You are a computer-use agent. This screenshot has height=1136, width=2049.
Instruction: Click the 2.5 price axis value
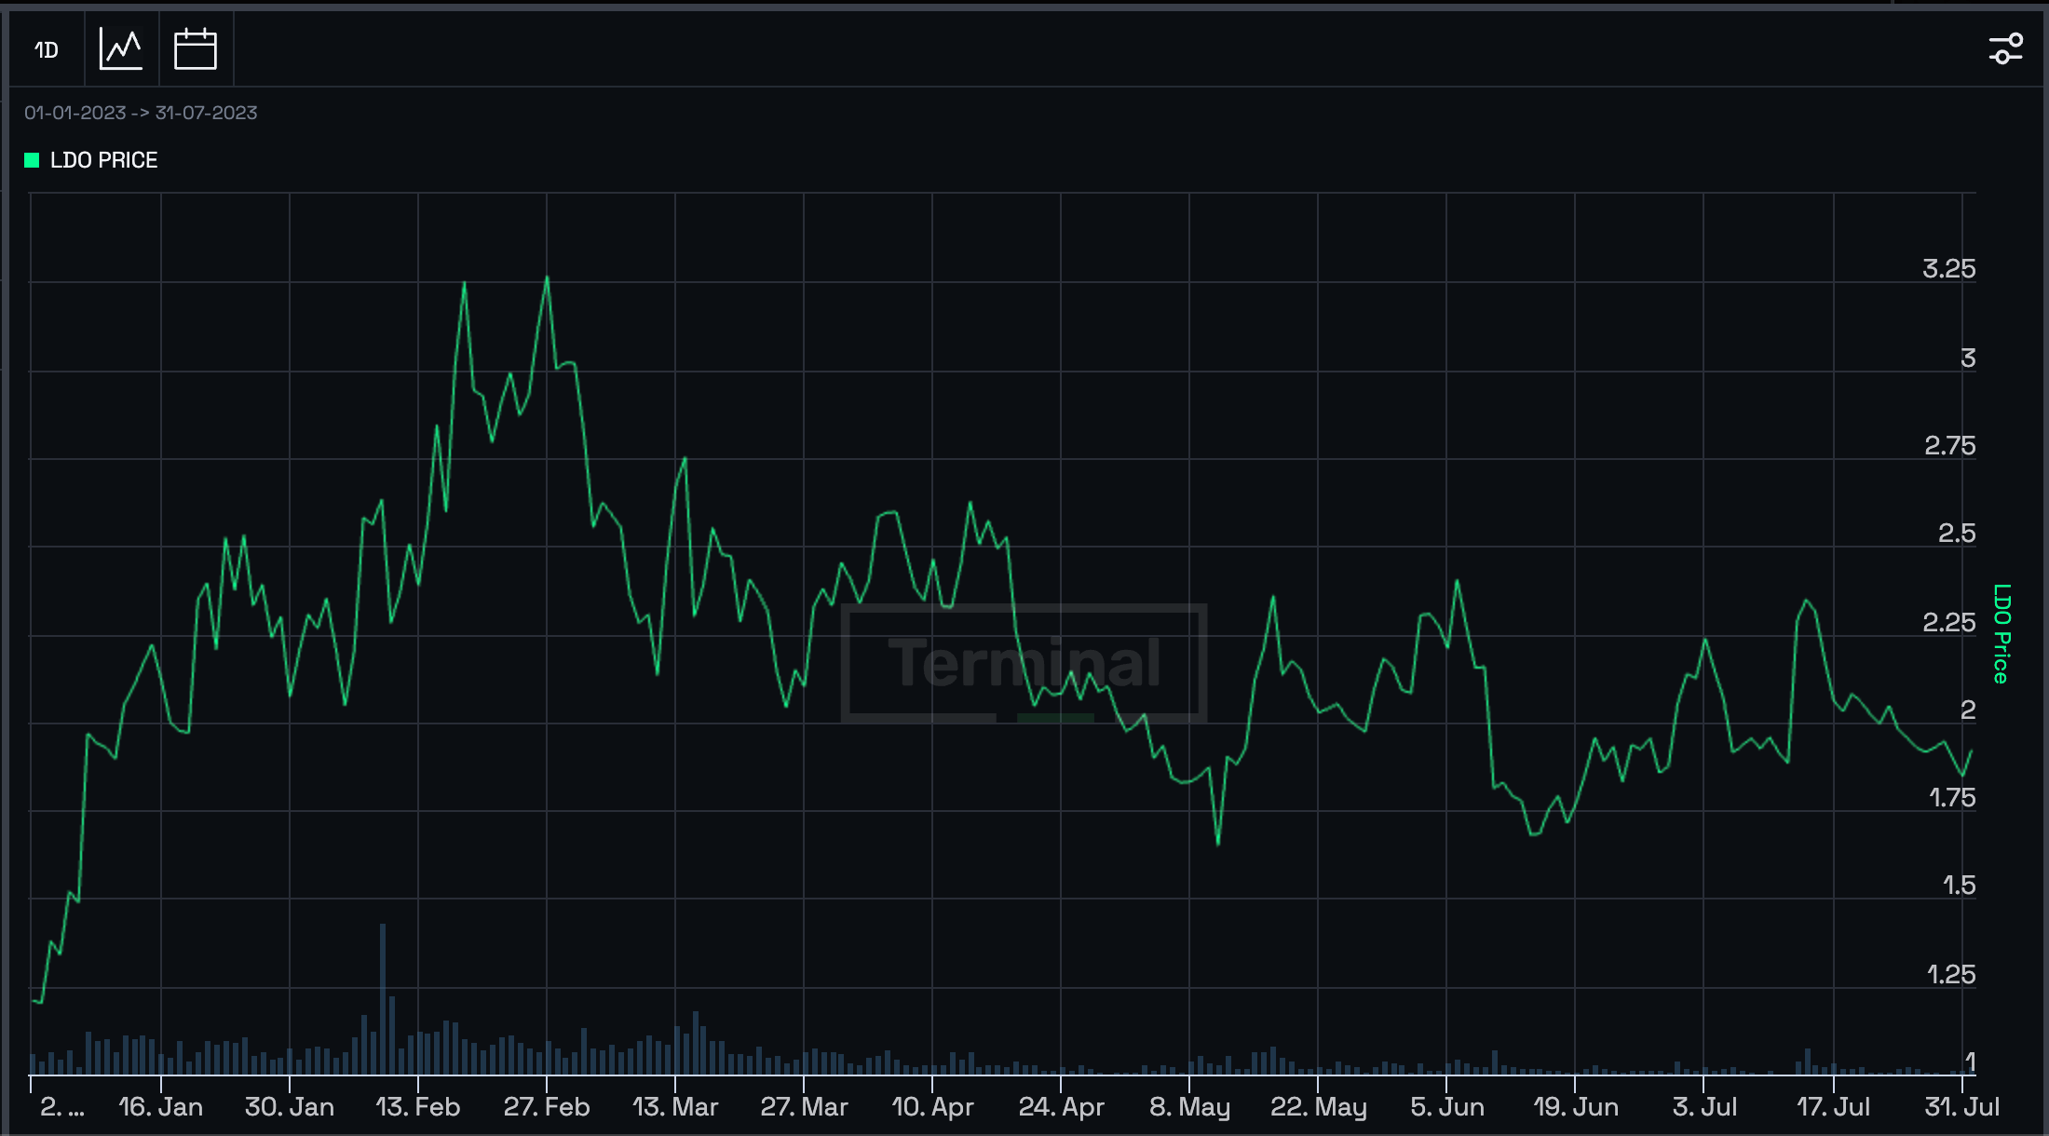click(1957, 534)
